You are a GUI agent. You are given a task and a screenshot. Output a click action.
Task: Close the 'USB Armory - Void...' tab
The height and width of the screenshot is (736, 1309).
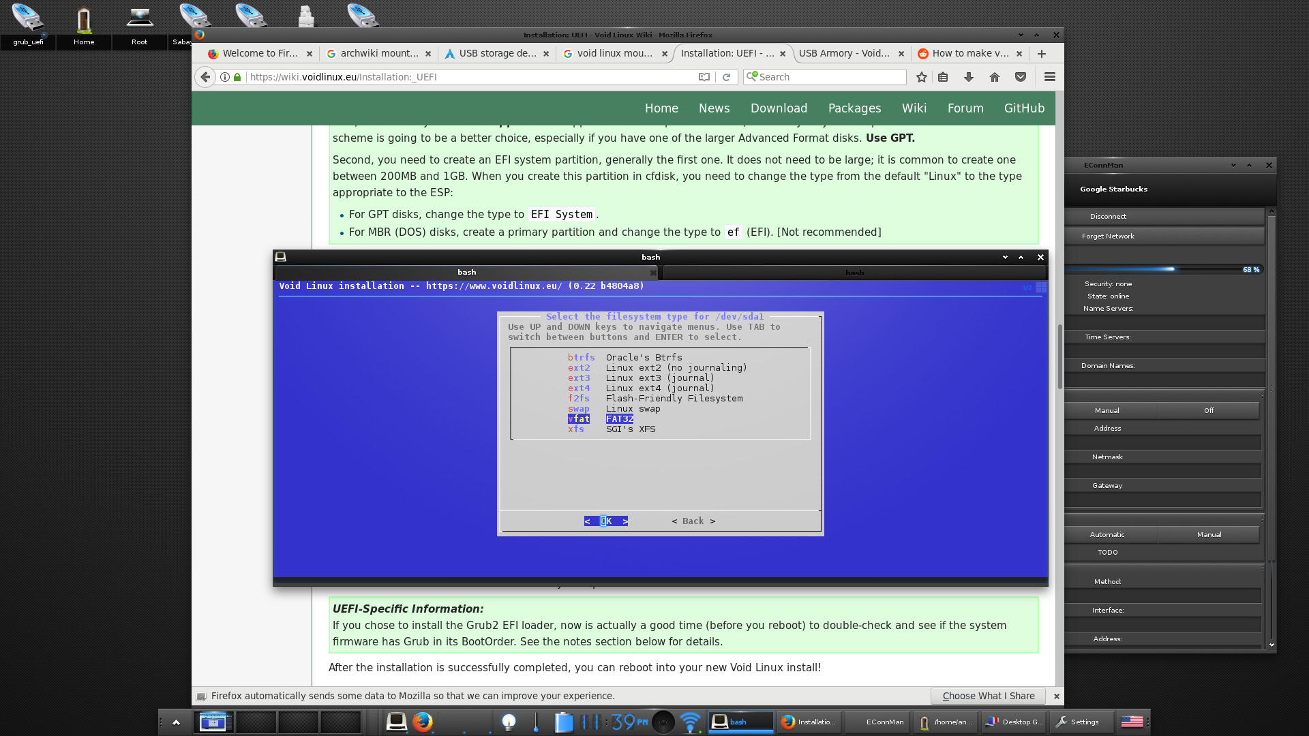pos(901,53)
